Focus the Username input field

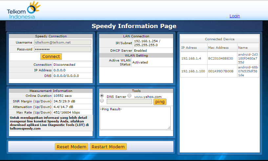click(x=62, y=42)
